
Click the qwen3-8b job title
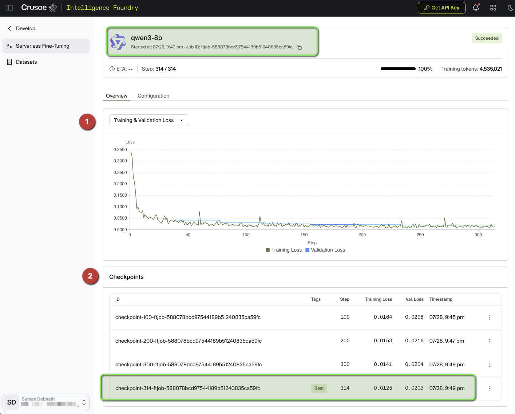pos(147,38)
